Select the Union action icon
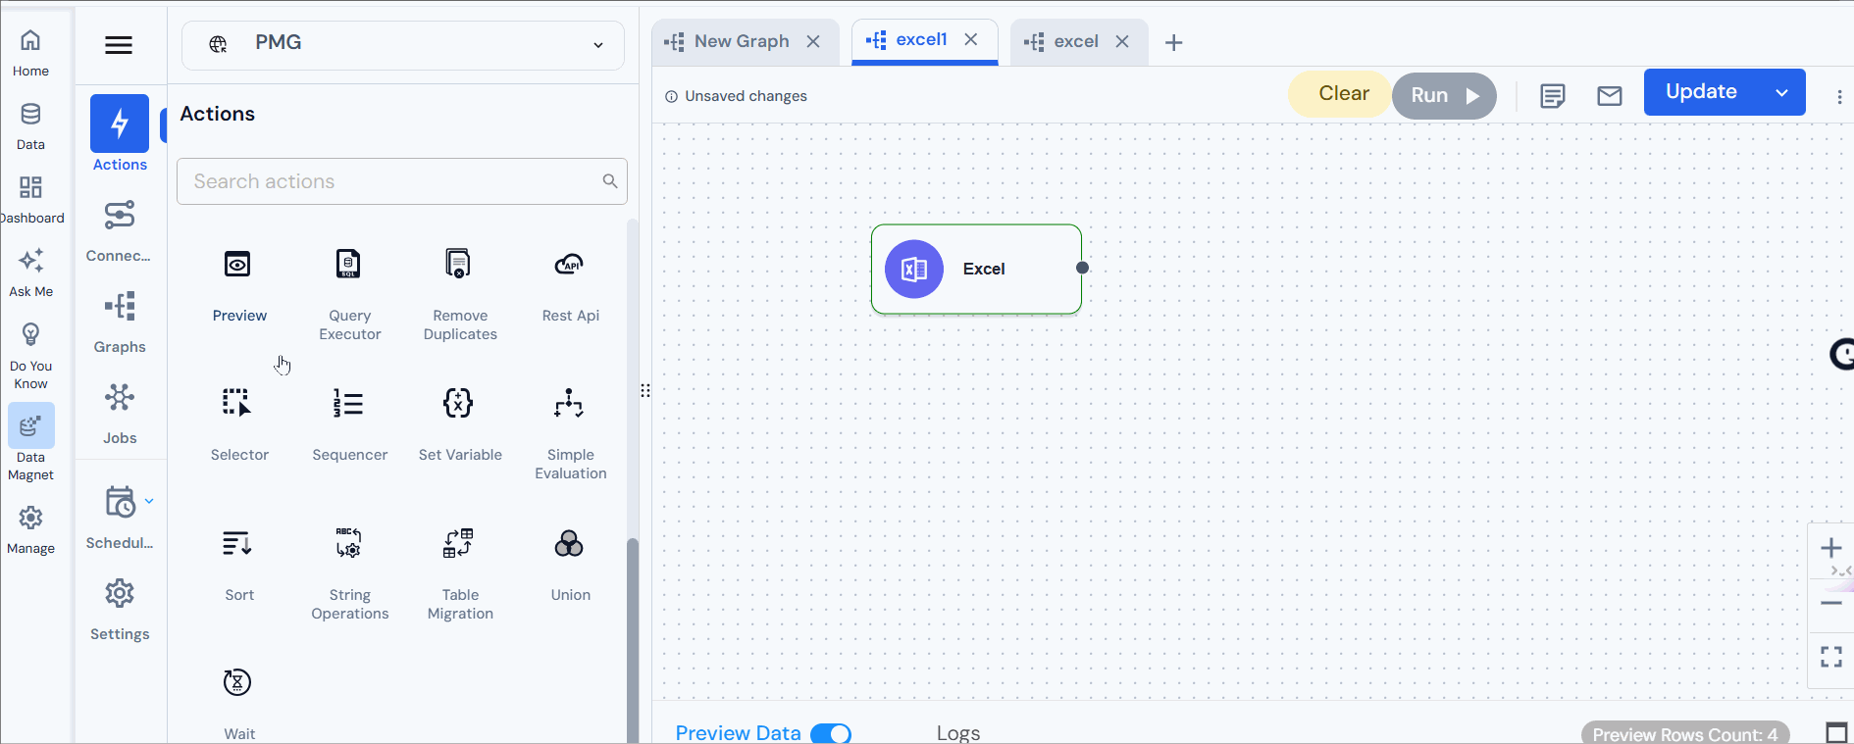Viewport: 1854px width, 744px height. tap(569, 544)
